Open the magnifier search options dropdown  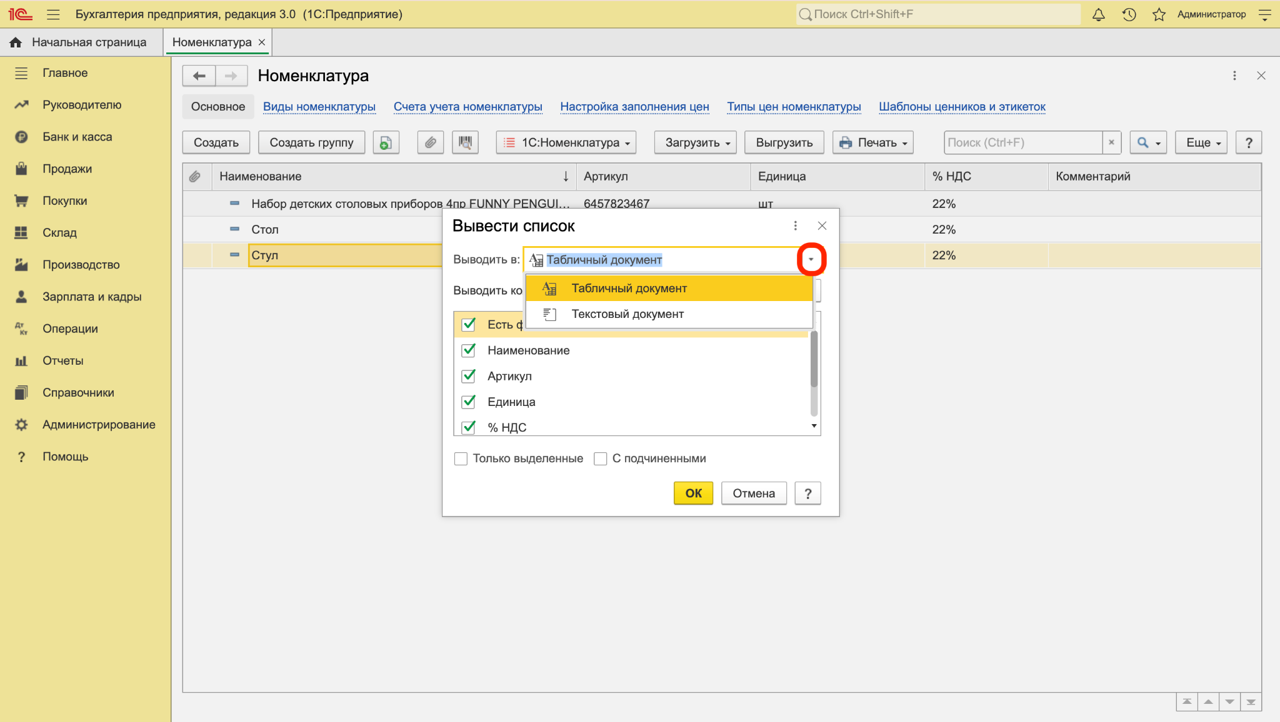click(x=1148, y=142)
